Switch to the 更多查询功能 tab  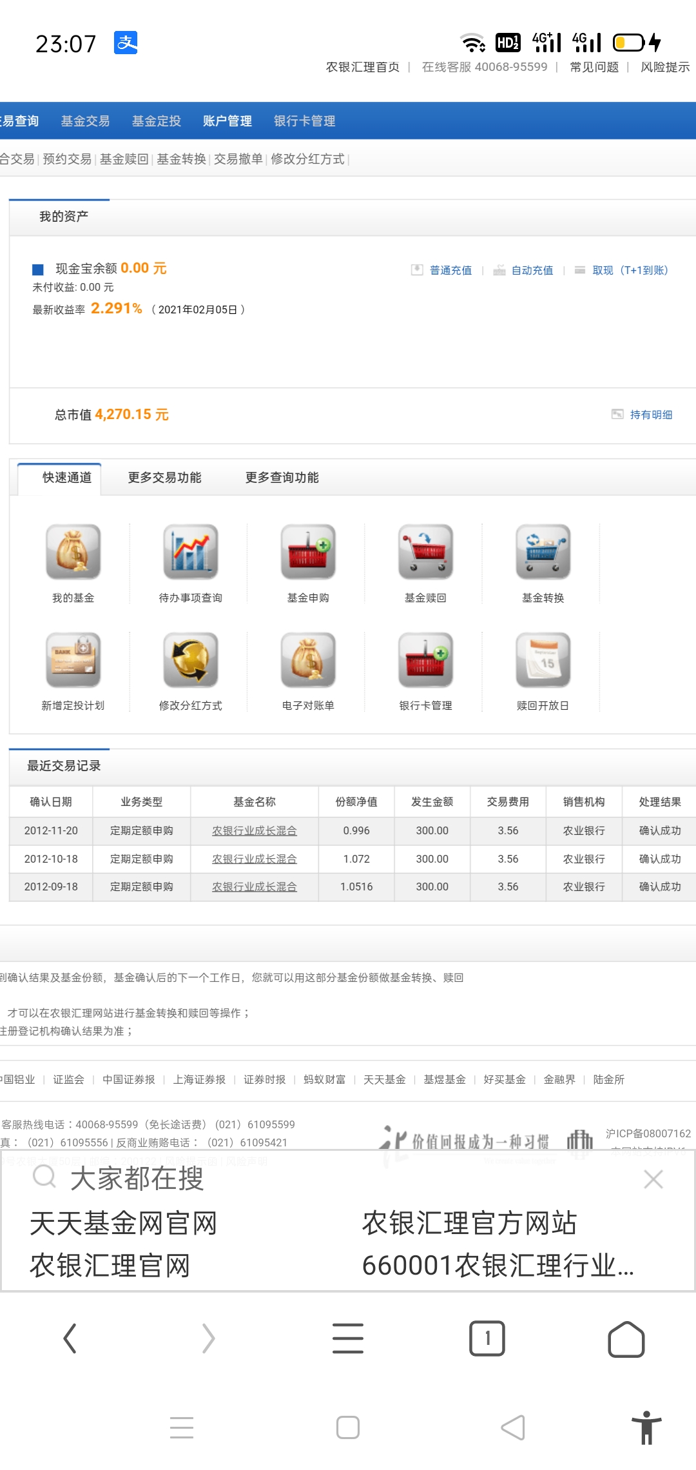coord(282,478)
